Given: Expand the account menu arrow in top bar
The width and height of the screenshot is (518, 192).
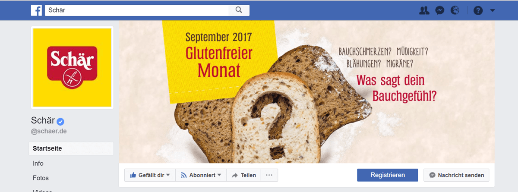Looking at the screenshot, I should 493,11.
